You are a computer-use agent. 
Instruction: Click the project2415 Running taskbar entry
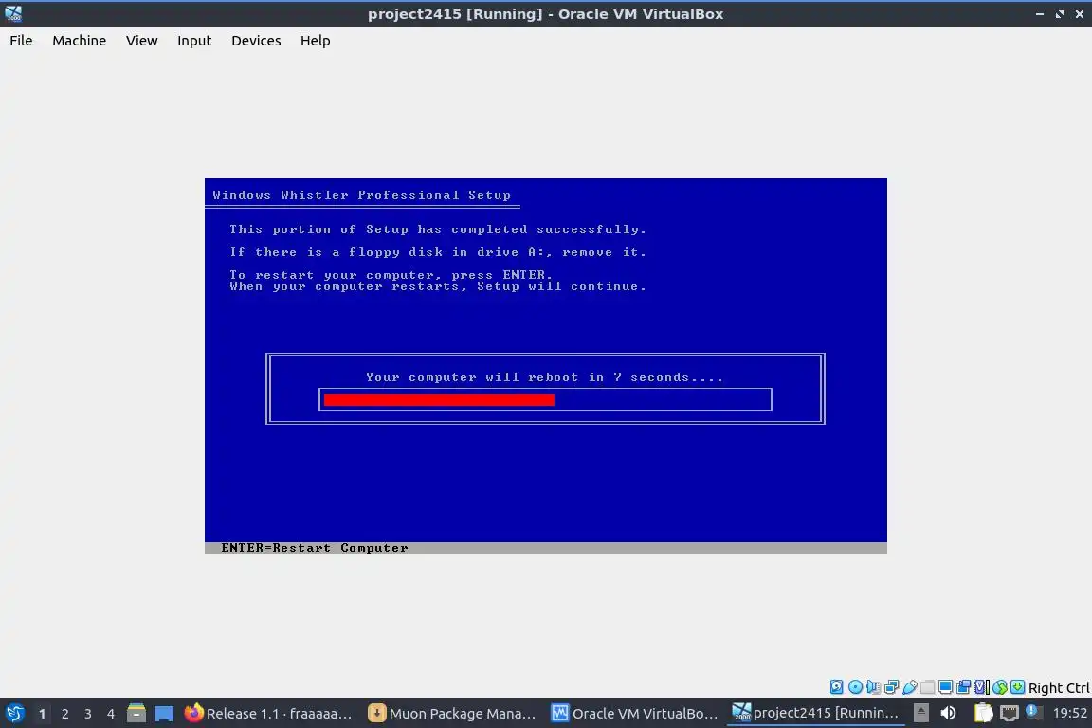(816, 714)
